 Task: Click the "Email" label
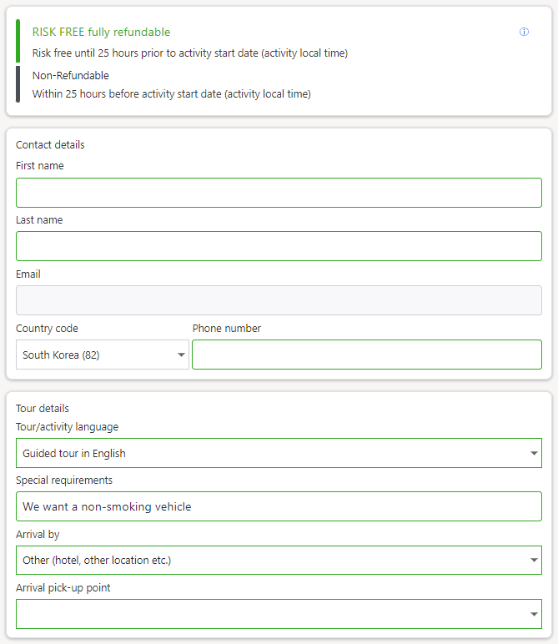[x=28, y=274]
